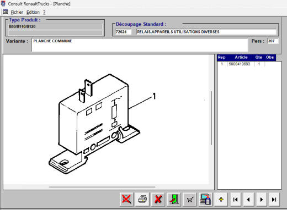This screenshot has width=287, height=210.
Task: Jump to the last planche
Action: [274, 200]
